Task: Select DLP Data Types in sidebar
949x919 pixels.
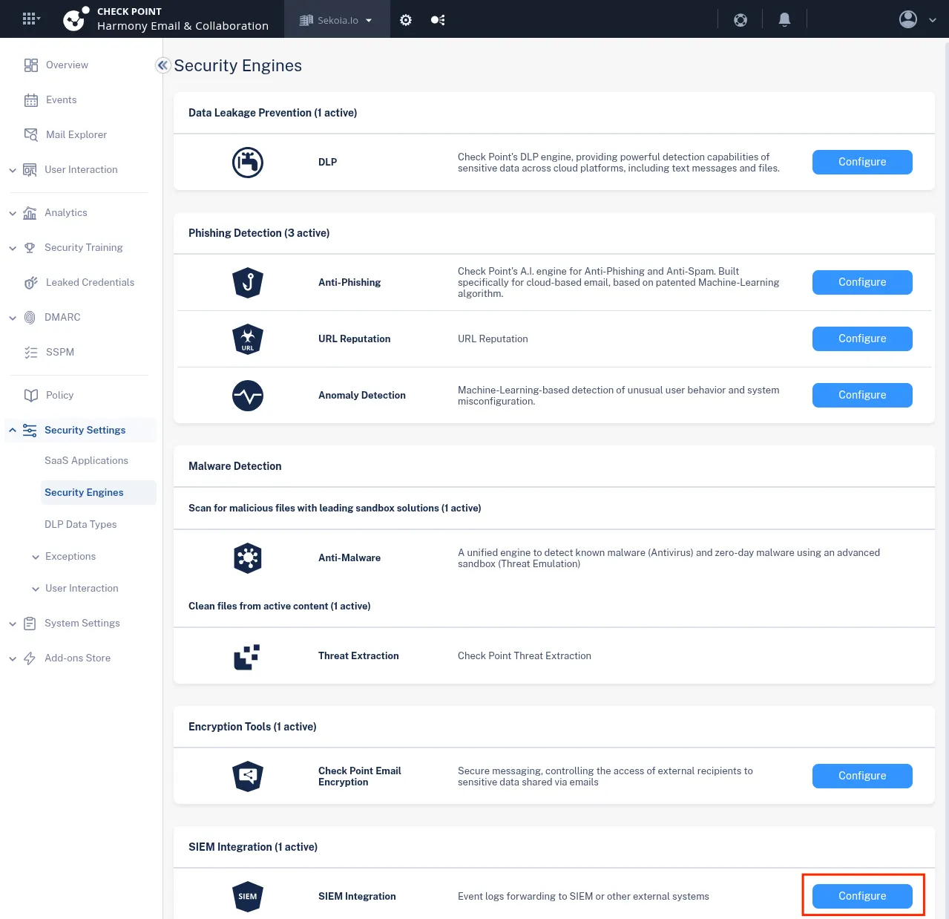Action: pyautogui.click(x=81, y=525)
